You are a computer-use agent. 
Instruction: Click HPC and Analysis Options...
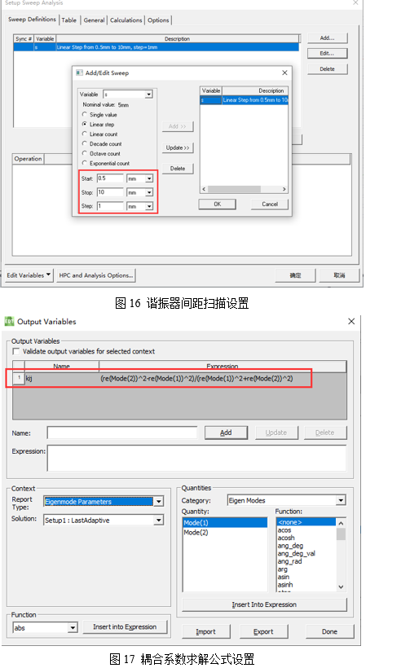(x=96, y=275)
